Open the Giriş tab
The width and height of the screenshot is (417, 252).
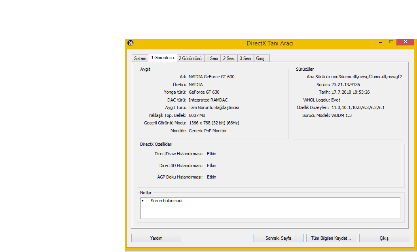(x=260, y=58)
